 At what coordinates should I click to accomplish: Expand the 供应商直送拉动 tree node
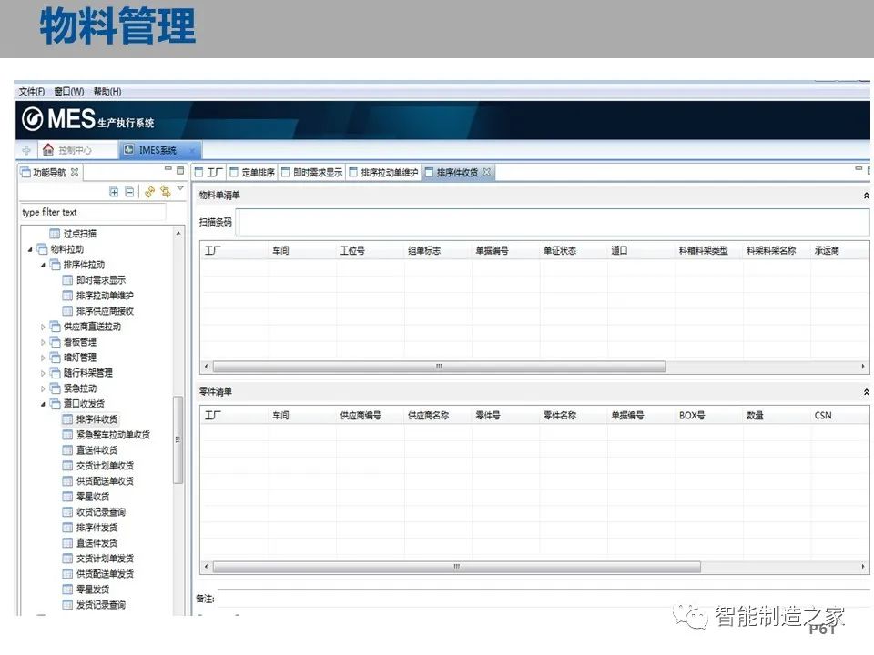pos(43,327)
